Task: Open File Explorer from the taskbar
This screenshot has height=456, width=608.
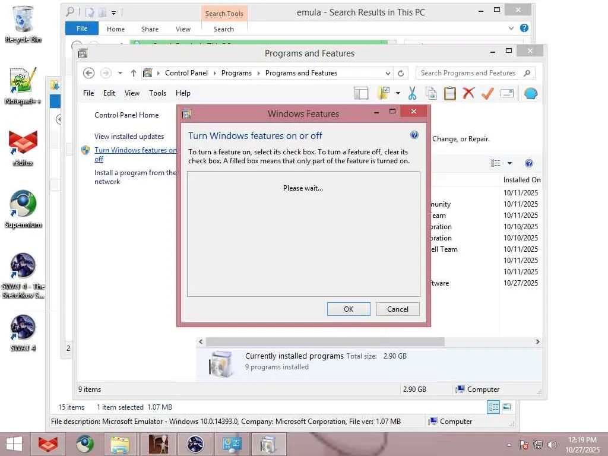Action: [x=120, y=444]
